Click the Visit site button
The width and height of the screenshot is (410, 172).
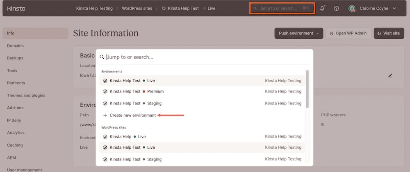pos(389,33)
